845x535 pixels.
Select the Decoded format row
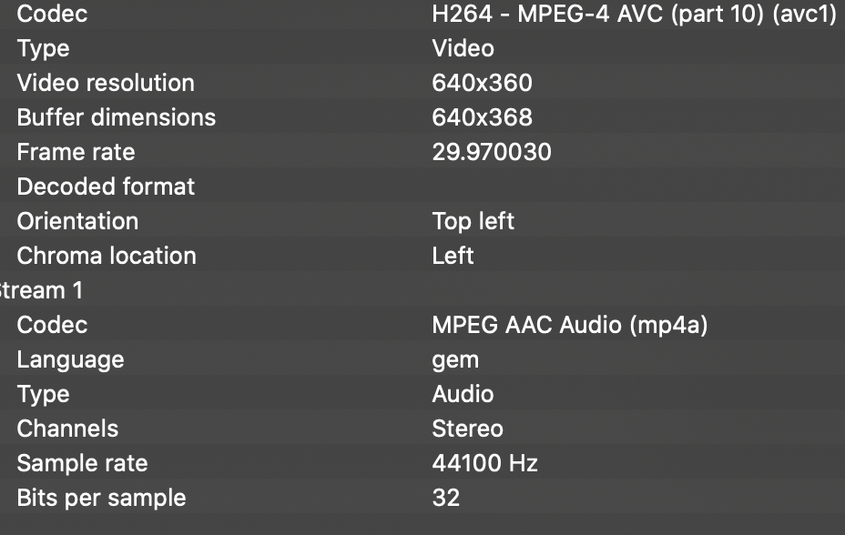[422, 187]
